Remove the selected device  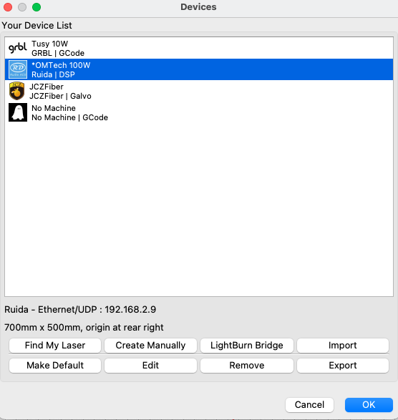coord(247,366)
